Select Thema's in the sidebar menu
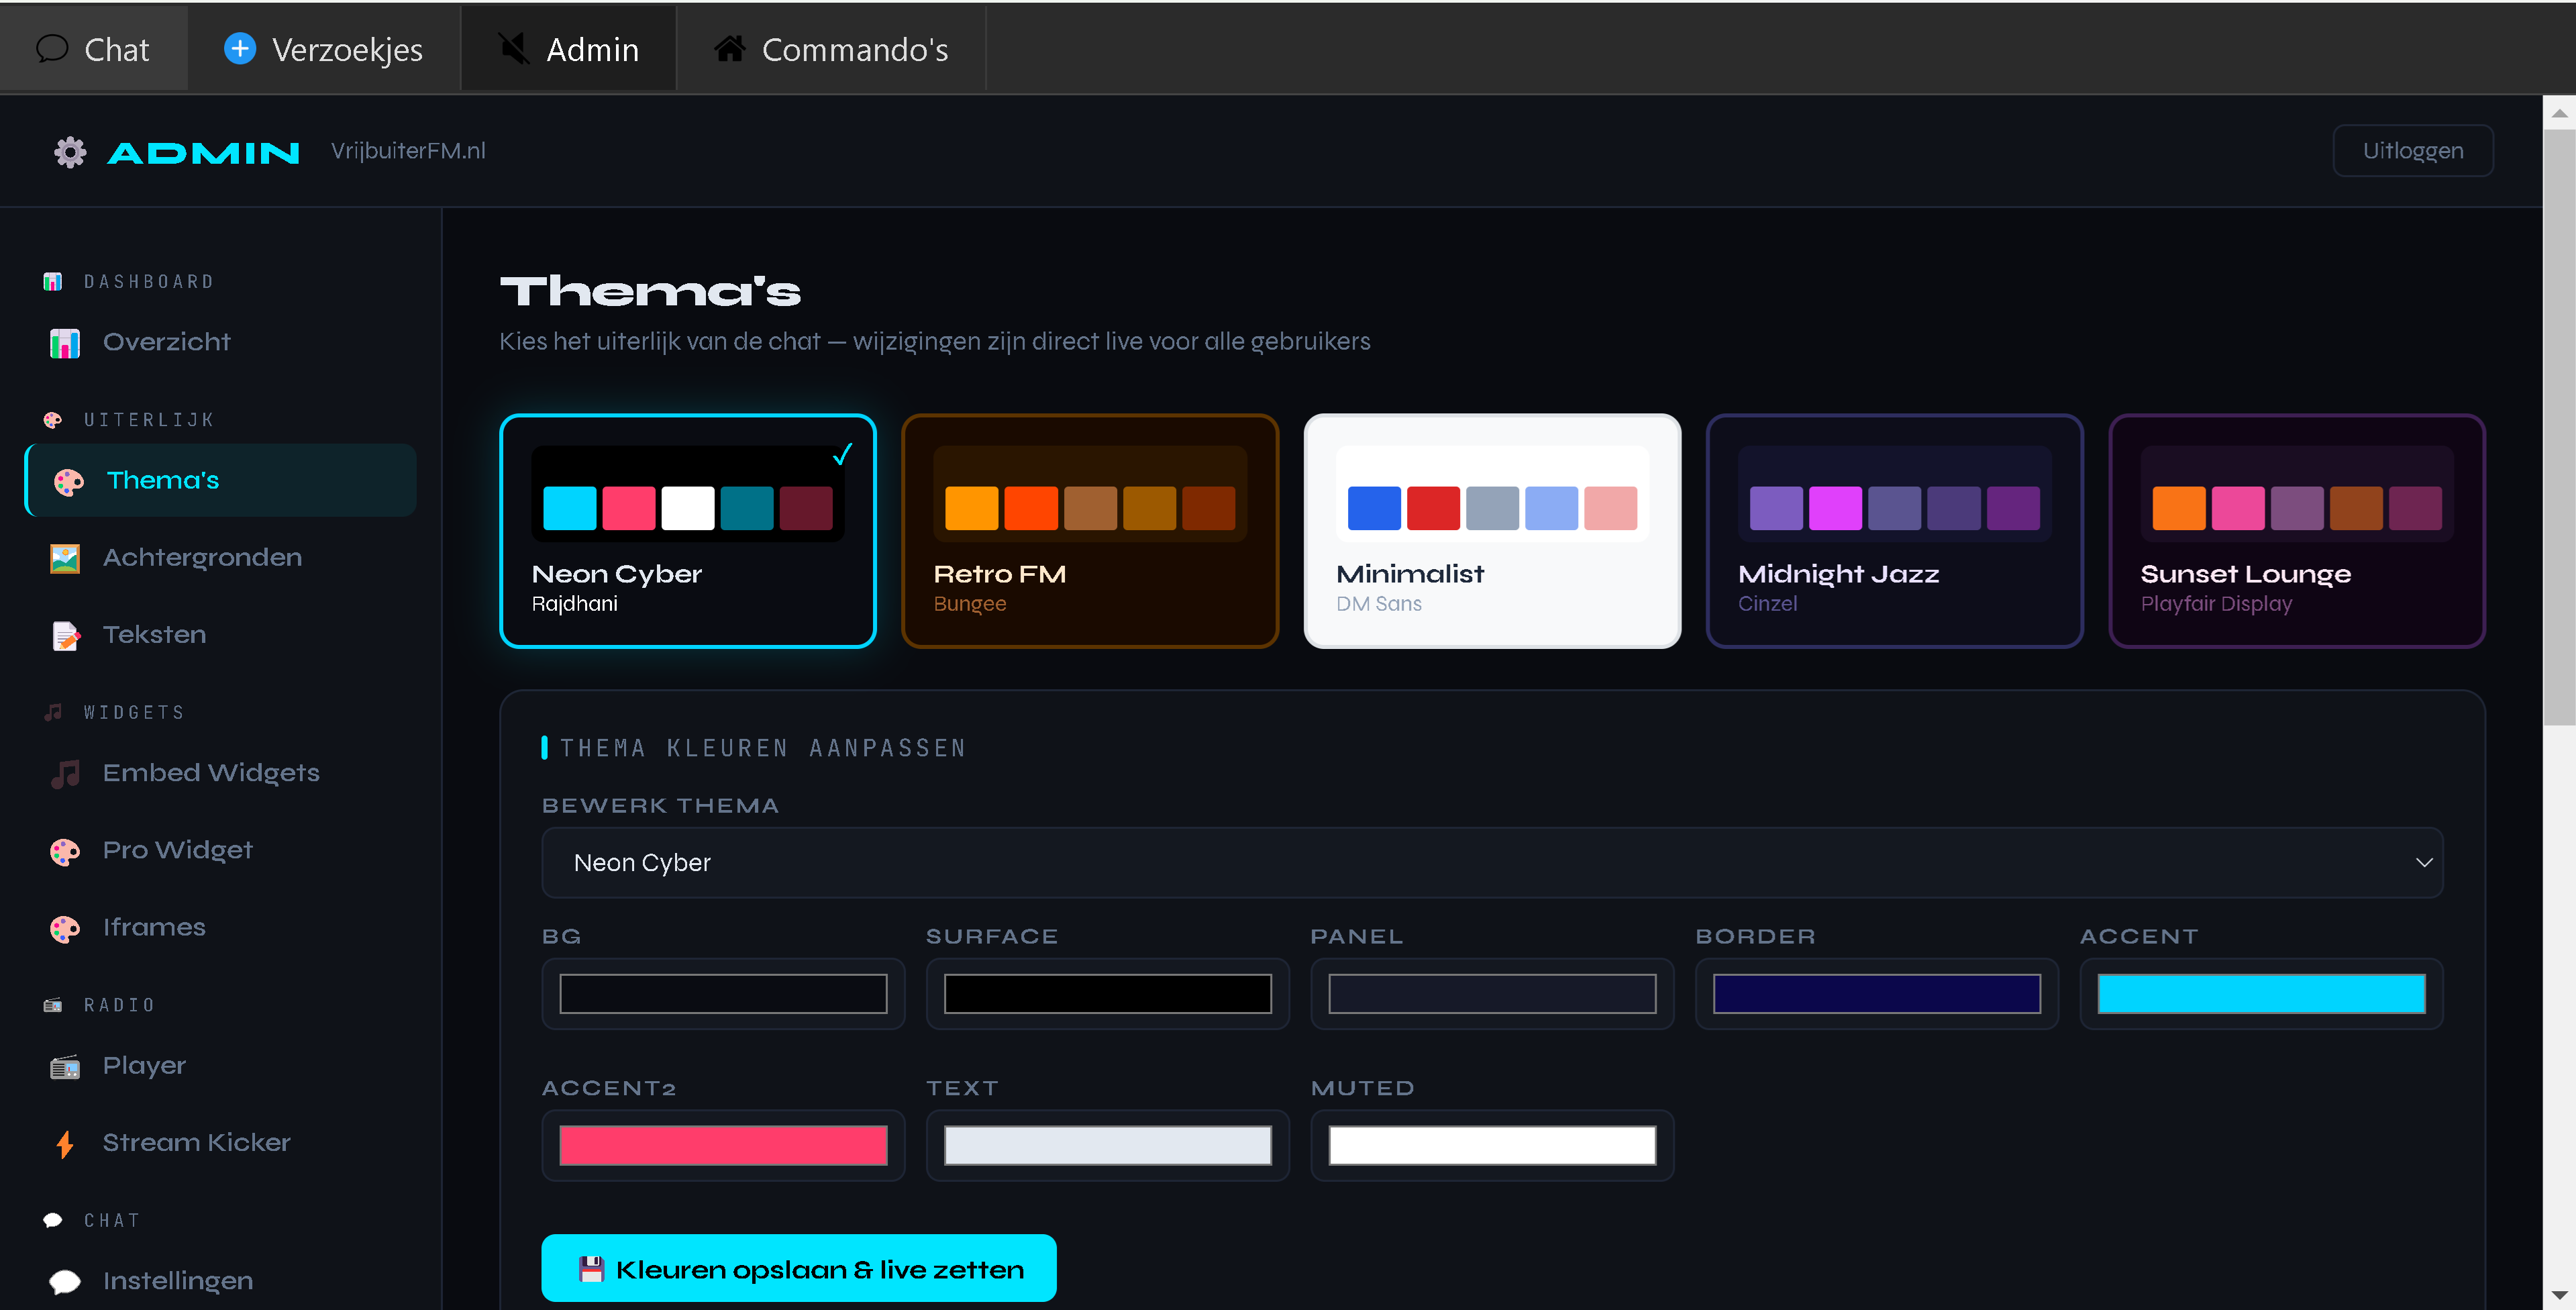Viewport: 2576px width, 1310px height. pos(220,480)
